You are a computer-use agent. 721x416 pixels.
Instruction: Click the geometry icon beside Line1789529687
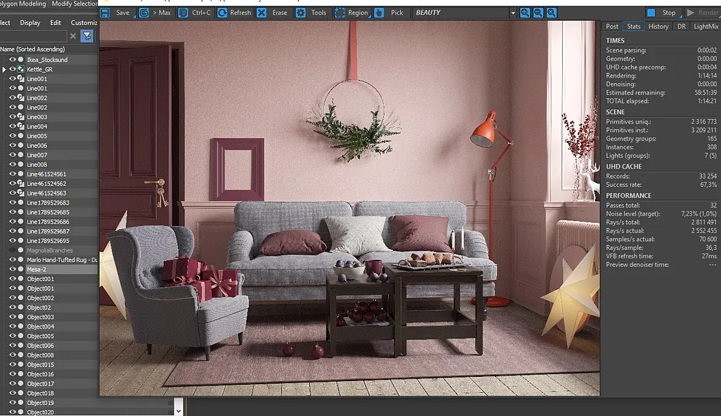tap(21, 232)
